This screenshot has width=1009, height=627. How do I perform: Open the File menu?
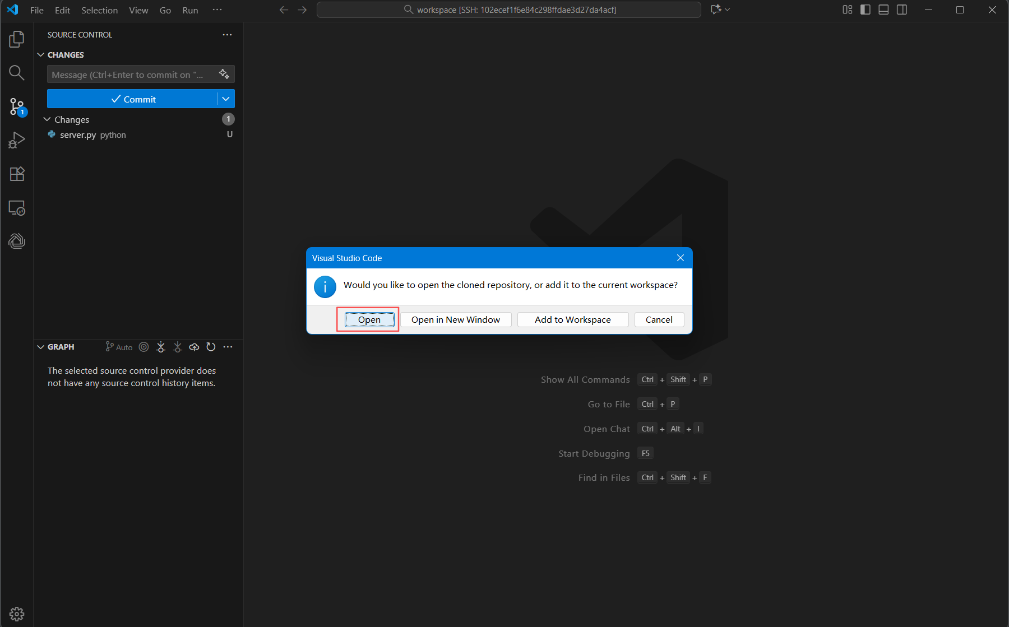point(37,10)
